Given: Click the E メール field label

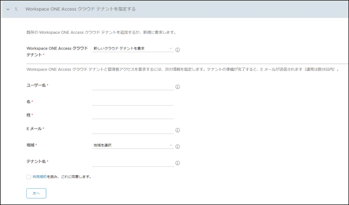Looking at the screenshot, I should [34, 129].
